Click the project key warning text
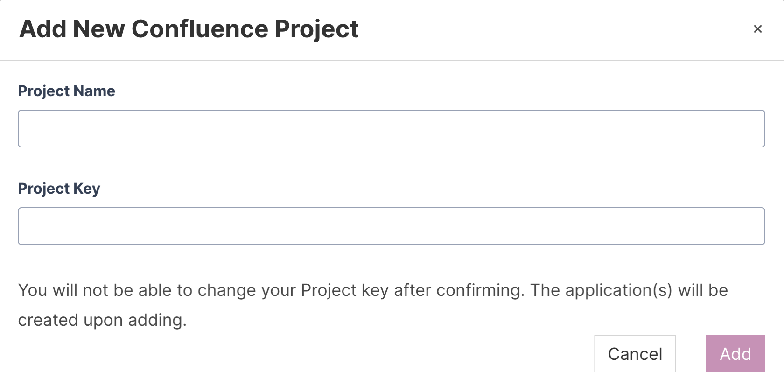 point(372,290)
